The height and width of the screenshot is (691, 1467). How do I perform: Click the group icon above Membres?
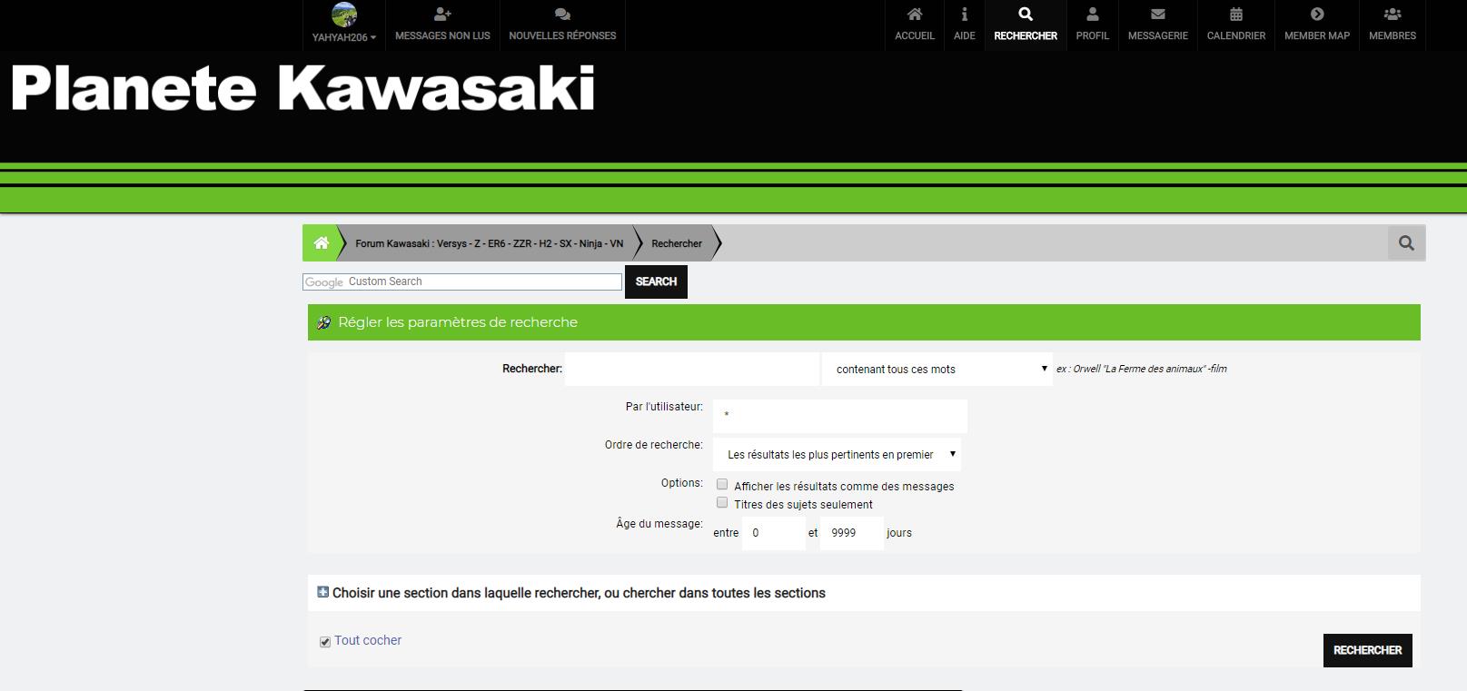(1393, 14)
